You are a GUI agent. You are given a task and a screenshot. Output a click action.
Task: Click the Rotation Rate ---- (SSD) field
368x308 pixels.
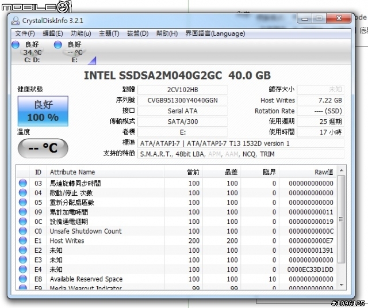click(x=321, y=111)
